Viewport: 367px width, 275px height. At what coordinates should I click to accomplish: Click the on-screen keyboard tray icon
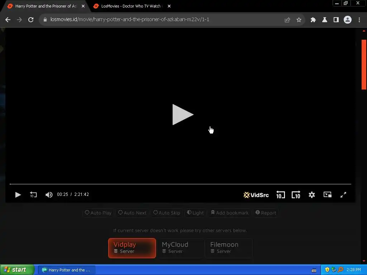(x=314, y=270)
